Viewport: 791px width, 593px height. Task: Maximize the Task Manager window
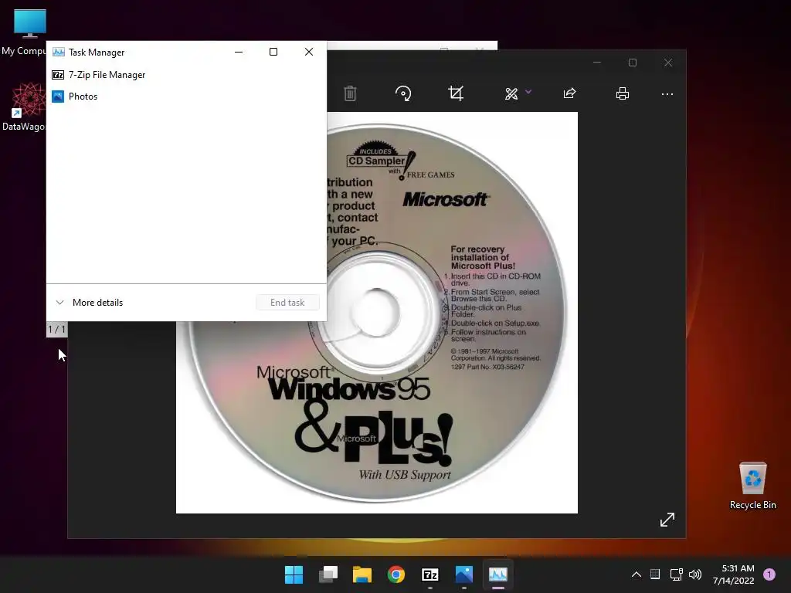click(x=273, y=52)
